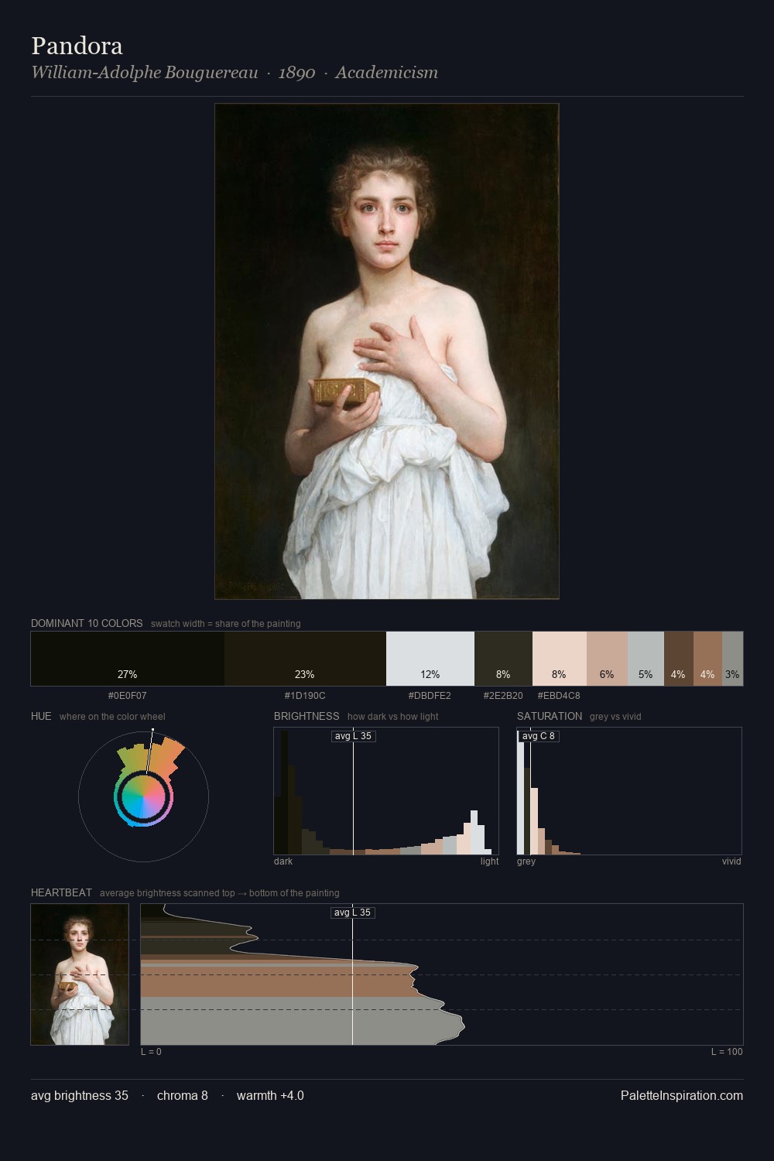This screenshot has width=774, height=1161.
Task: Click the chroma 8 footer stat
Action: [183, 1095]
